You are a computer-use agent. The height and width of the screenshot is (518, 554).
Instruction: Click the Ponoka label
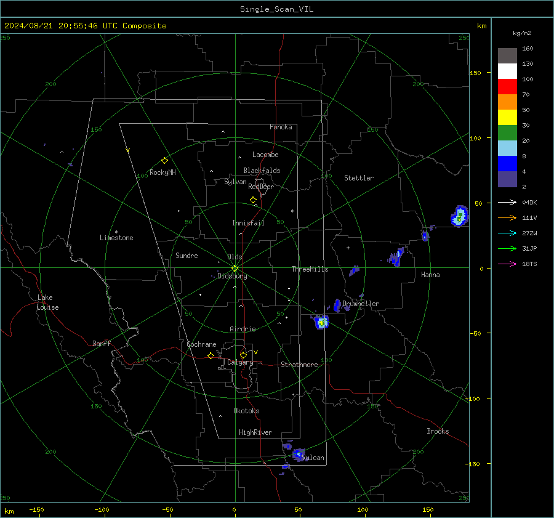pyautogui.click(x=281, y=127)
